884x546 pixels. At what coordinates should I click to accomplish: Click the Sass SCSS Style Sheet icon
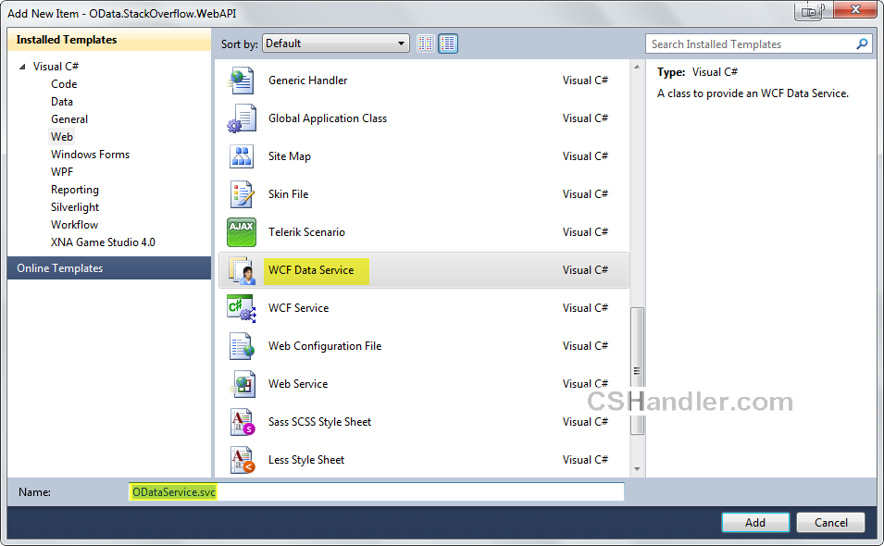(x=242, y=422)
